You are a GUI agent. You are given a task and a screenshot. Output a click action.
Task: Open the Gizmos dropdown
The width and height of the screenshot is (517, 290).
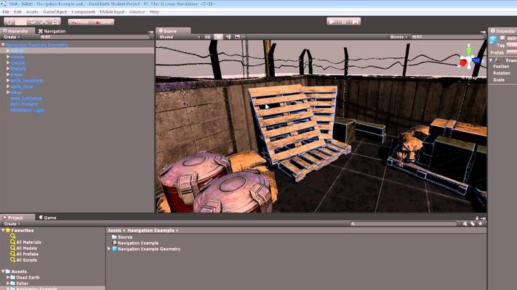398,37
